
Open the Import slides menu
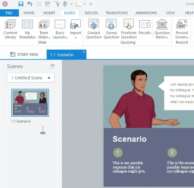tap(76, 29)
